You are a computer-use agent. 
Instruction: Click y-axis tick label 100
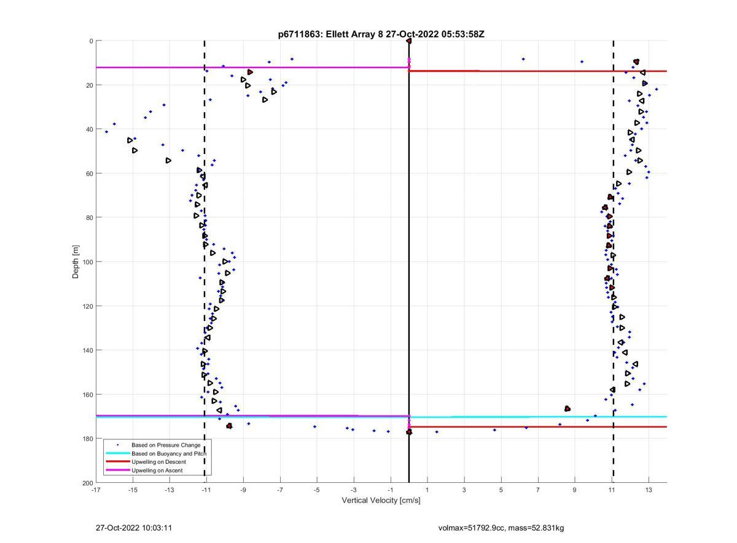pos(87,262)
